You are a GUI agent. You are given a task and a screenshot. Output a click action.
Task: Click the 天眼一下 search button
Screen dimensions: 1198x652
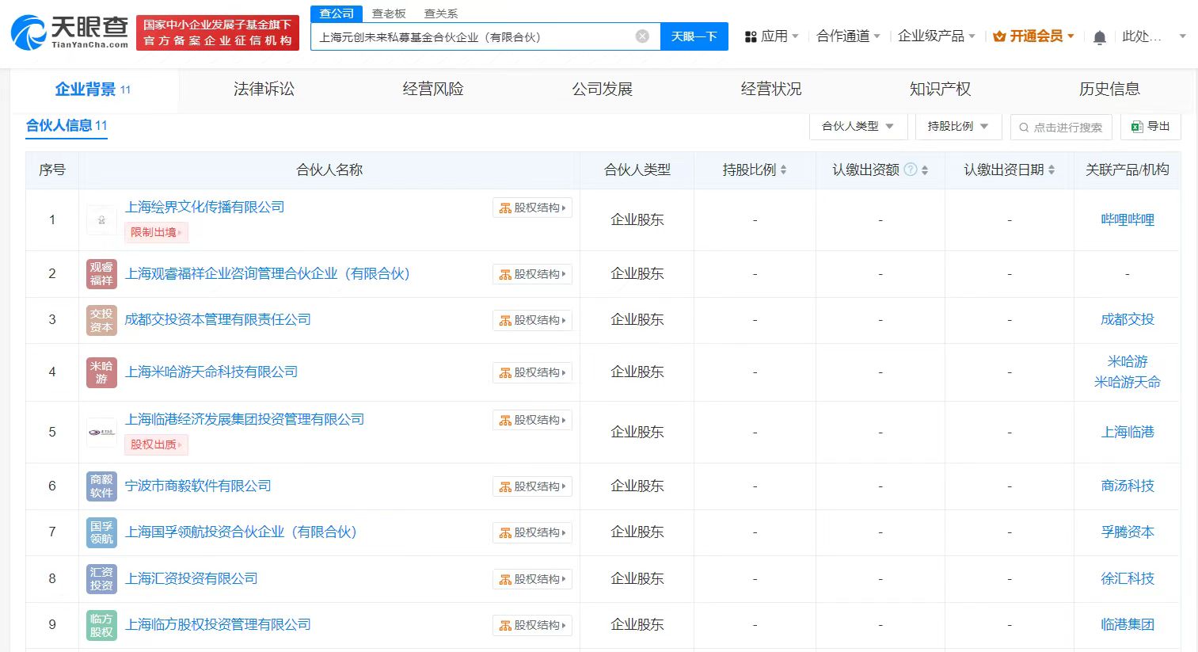tap(694, 36)
